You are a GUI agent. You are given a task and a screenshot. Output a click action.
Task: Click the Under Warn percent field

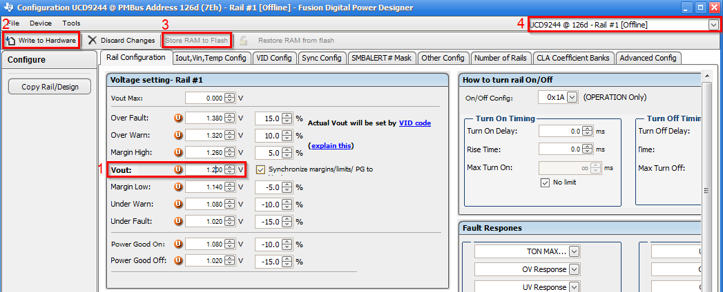pyautogui.click(x=269, y=204)
